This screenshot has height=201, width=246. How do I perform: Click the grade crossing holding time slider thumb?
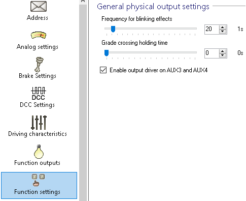pos(107,53)
